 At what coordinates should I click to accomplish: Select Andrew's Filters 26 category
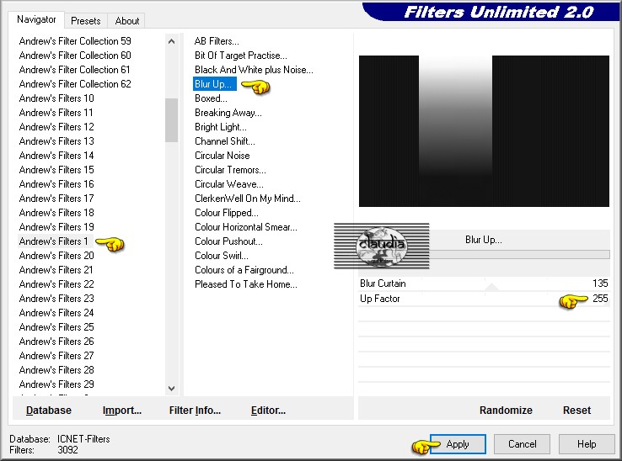[x=56, y=342]
